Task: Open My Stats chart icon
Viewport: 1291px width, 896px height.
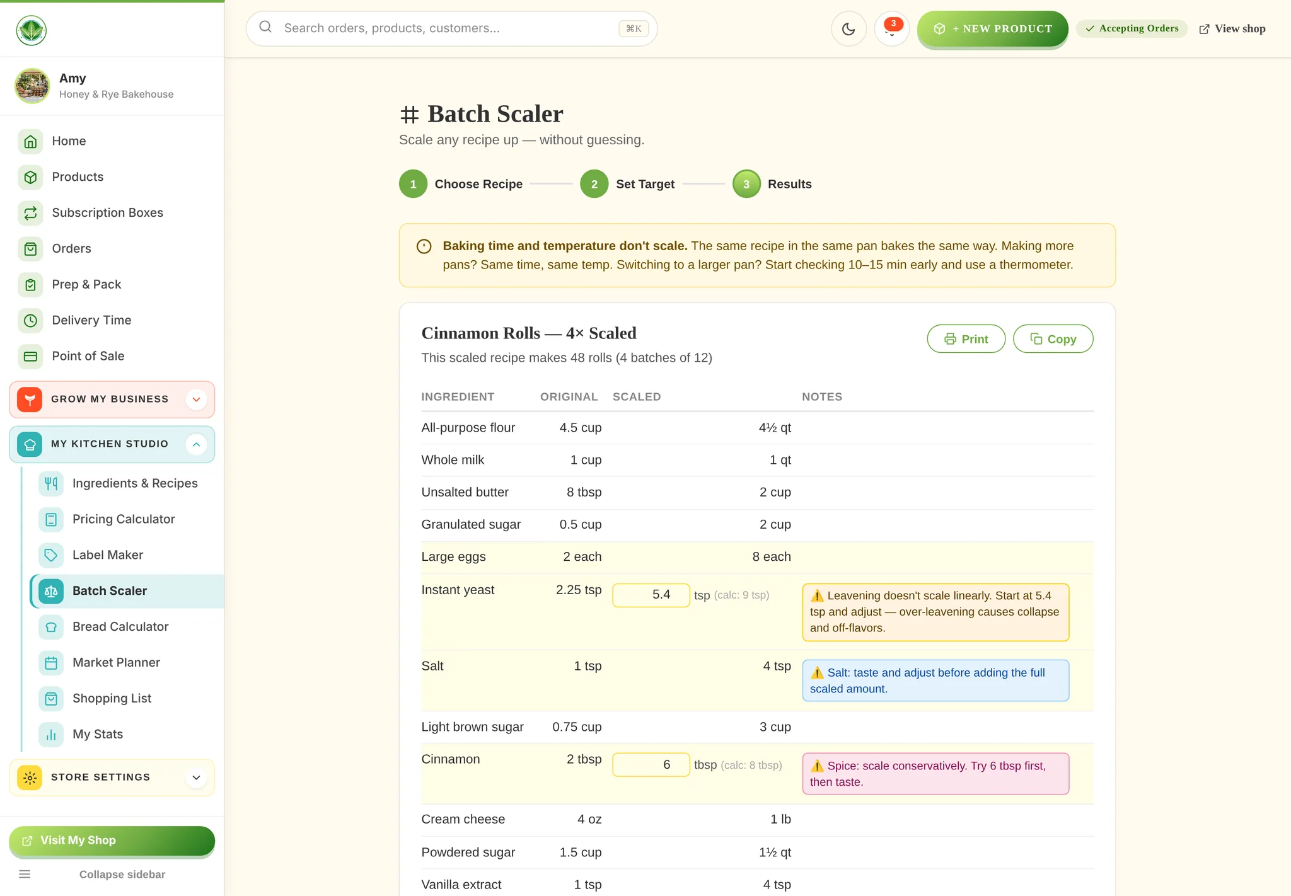Action: pos(51,735)
